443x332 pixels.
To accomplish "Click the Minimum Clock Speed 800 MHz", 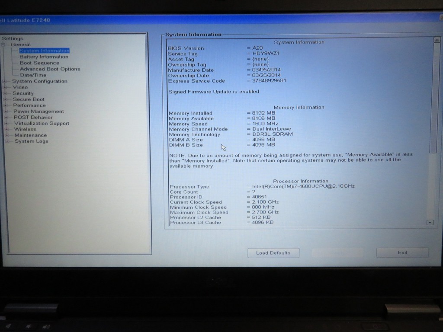I will click(x=263, y=207).
